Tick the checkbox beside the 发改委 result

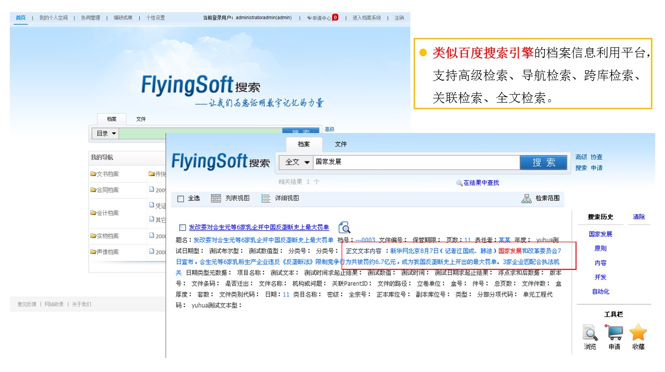[x=182, y=228]
